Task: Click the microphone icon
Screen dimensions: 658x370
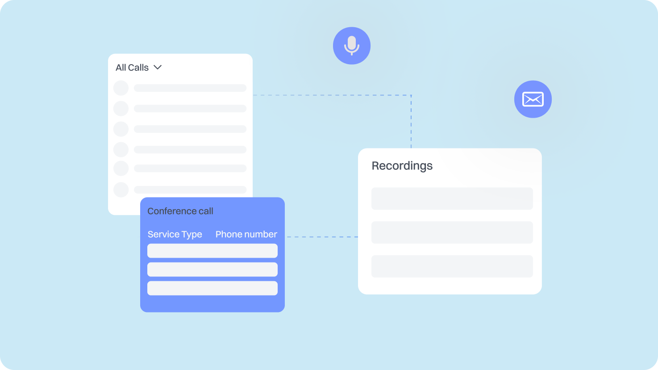Action: coord(352,45)
